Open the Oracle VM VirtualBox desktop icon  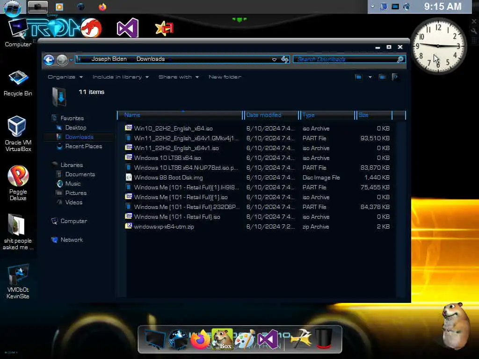point(18,133)
